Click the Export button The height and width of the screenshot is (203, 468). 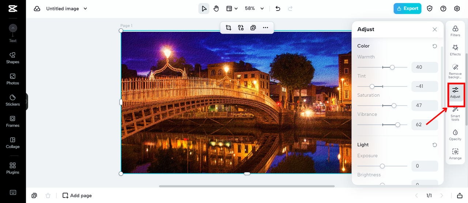[407, 8]
